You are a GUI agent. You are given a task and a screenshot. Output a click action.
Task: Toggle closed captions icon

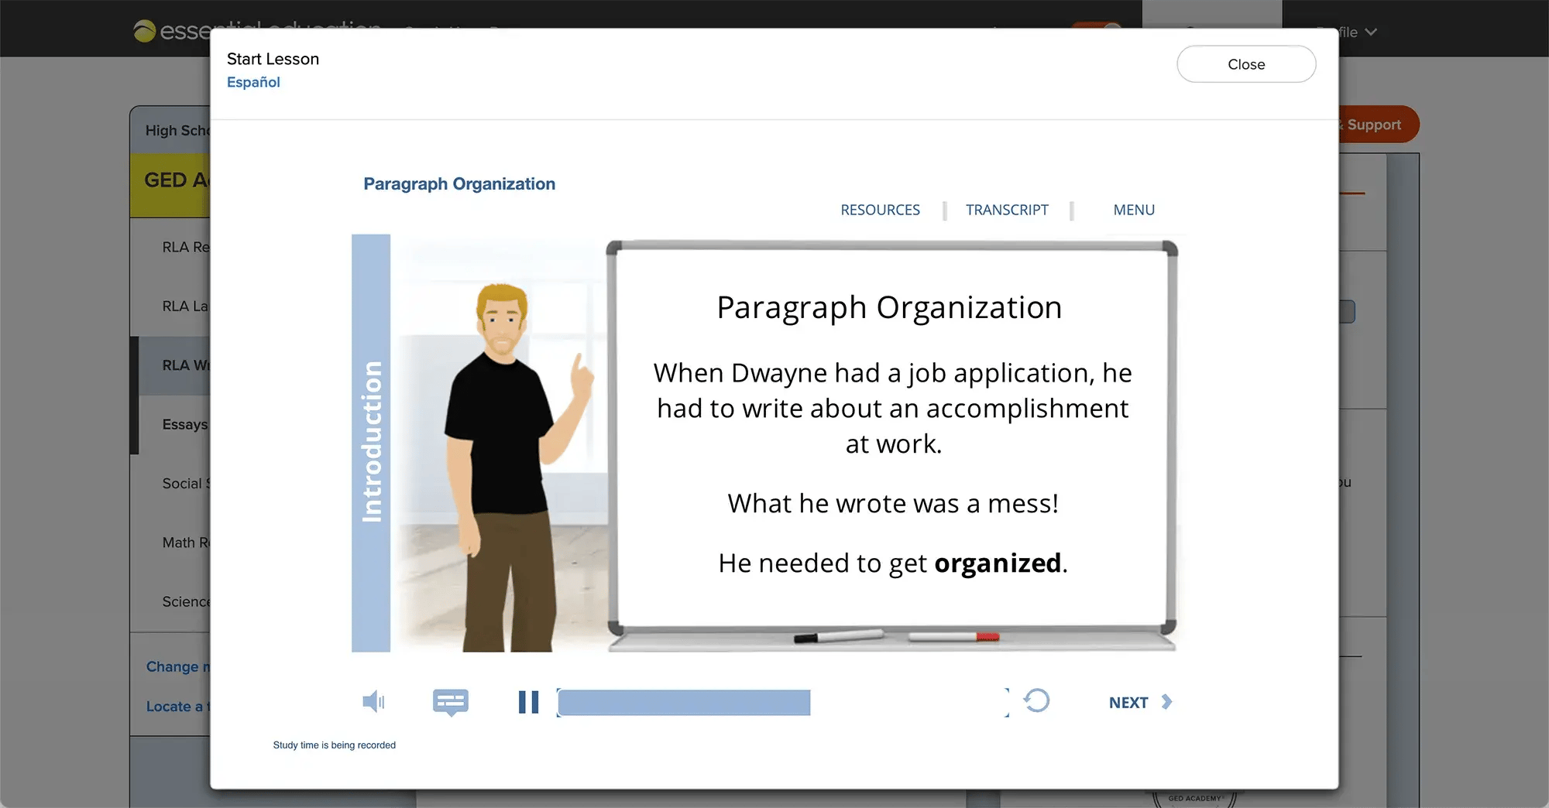click(x=450, y=702)
